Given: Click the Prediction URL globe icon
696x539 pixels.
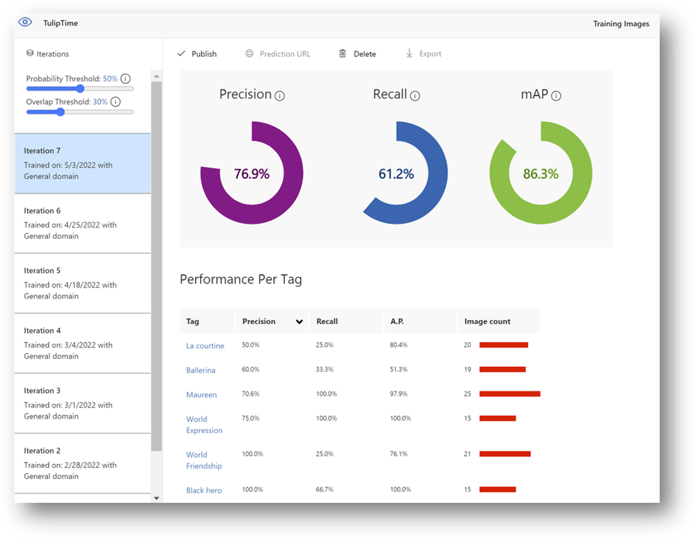Looking at the screenshot, I should (x=249, y=54).
